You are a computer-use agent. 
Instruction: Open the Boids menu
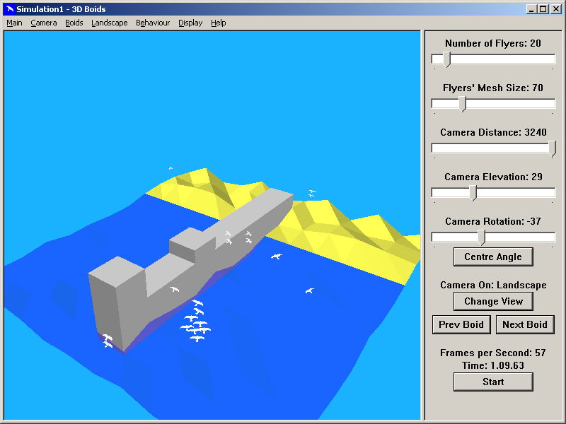click(x=74, y=23)
